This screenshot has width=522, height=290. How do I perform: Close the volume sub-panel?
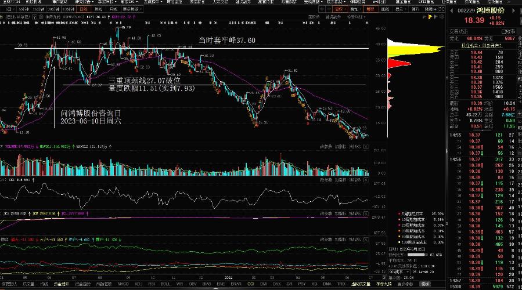click(366, 147)
